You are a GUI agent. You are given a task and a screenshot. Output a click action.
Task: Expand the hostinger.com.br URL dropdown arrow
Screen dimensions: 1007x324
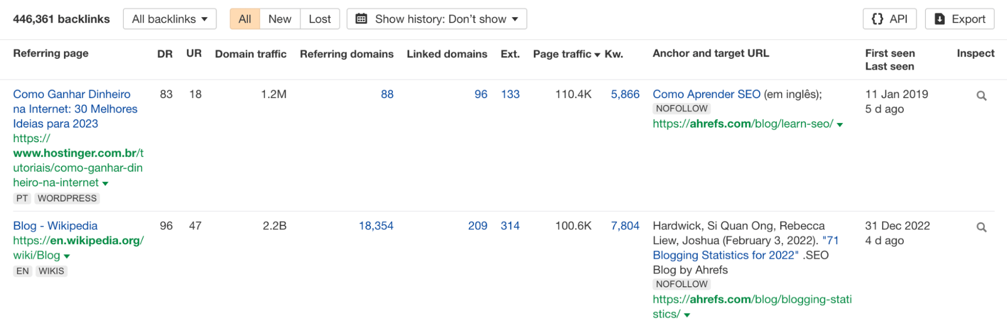[105, 183]
